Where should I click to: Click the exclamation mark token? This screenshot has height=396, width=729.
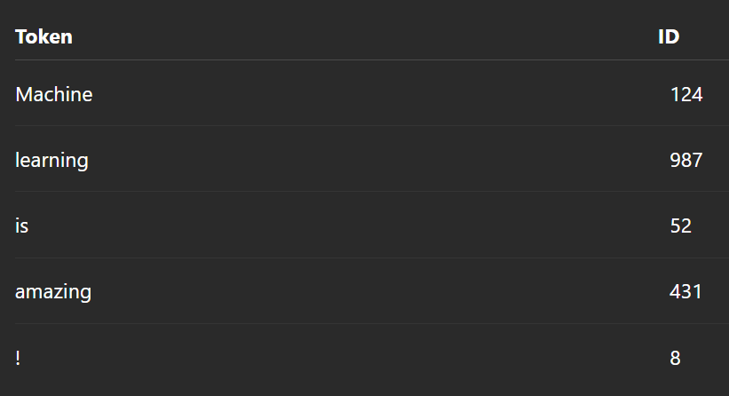tap(18, 358)
